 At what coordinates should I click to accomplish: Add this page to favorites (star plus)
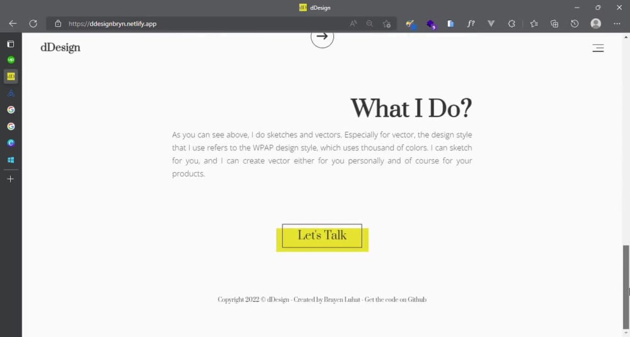[x=387, y=24]
